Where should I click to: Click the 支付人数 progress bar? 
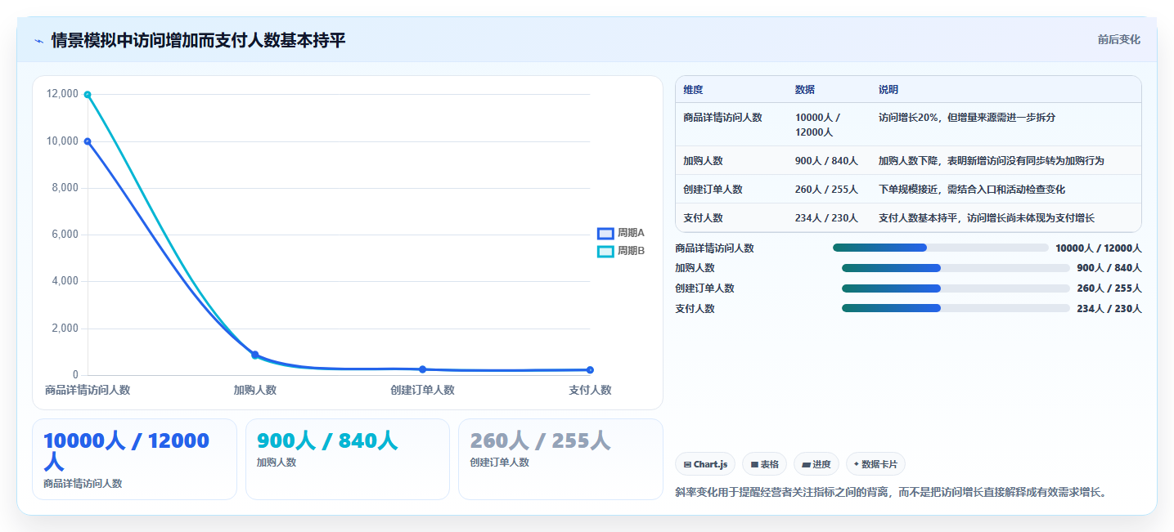coord(956,309)
